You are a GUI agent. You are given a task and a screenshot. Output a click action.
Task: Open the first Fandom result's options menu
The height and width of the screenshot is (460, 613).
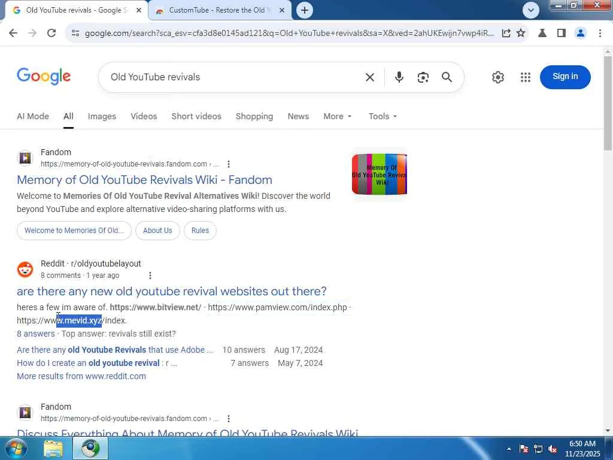(x=228, y=164)
